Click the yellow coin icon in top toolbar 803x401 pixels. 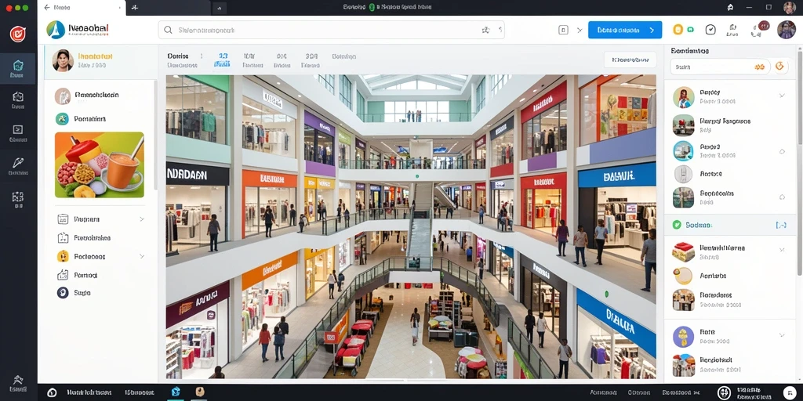[x=678, y=30]
